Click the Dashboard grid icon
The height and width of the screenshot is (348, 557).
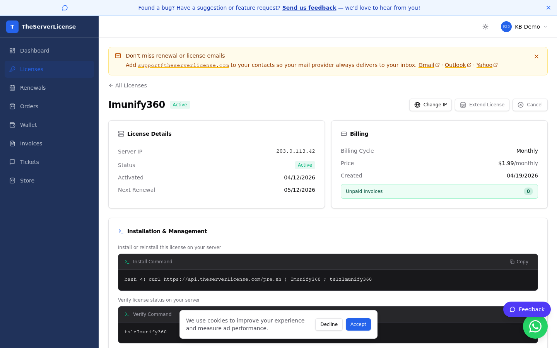point(12,51)
